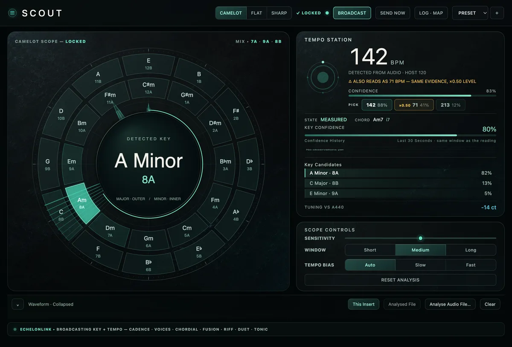Click the 8B mix suggestion

pos(278,41)
